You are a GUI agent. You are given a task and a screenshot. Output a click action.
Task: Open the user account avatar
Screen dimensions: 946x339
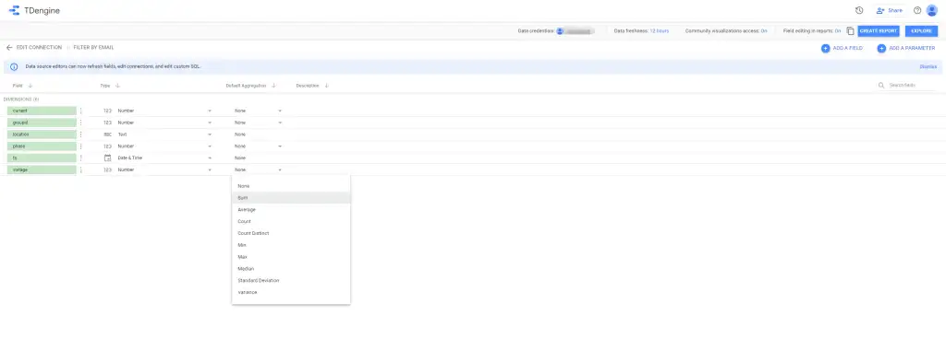click(x=932, y=10)
